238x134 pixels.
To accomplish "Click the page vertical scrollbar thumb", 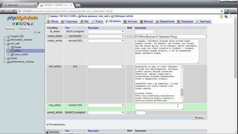I will 235,48.
